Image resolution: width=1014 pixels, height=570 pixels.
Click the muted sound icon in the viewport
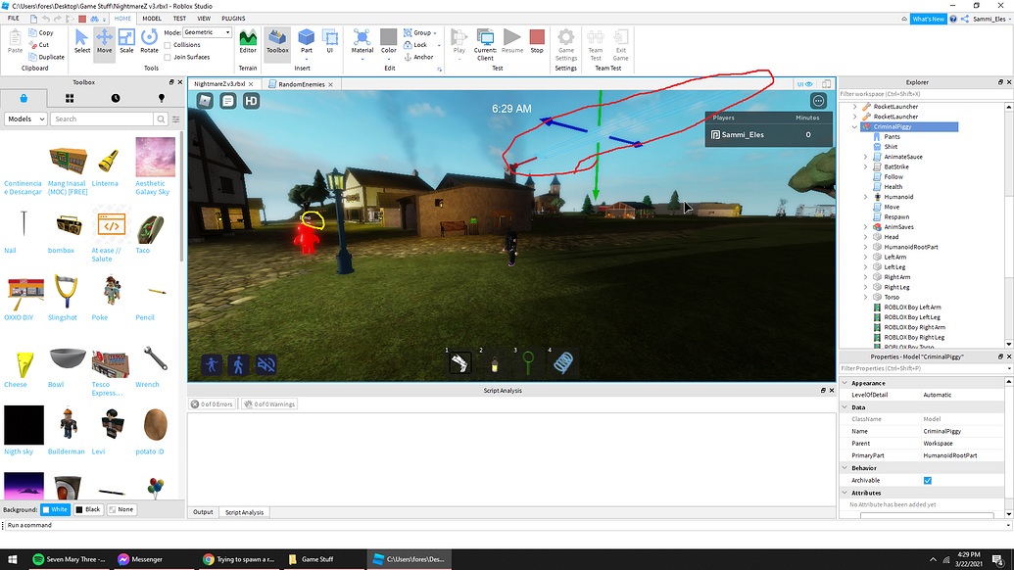(266, 364)
